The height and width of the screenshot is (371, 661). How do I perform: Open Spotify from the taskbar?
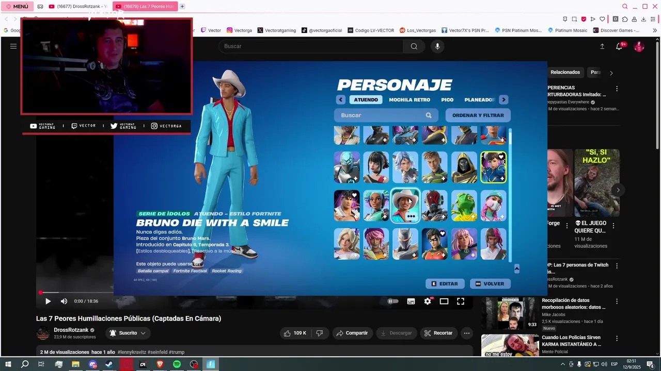tap(177, 364)
